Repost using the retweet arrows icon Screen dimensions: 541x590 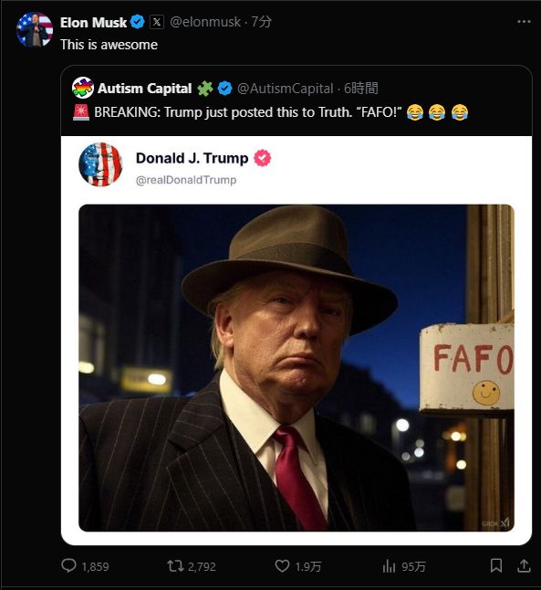point(175,565)
